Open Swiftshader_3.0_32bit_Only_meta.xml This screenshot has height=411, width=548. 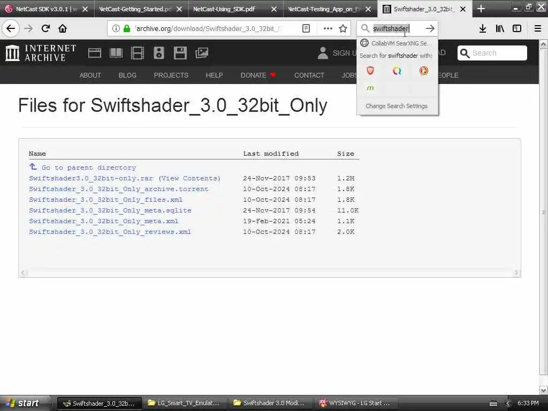pos(103,221)
